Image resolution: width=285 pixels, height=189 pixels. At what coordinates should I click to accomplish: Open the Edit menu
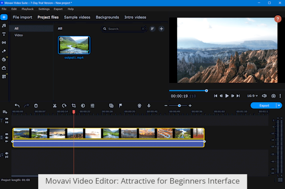14,9
